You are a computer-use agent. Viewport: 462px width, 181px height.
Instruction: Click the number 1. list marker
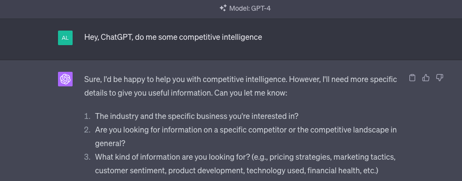[x=87, y=116]
